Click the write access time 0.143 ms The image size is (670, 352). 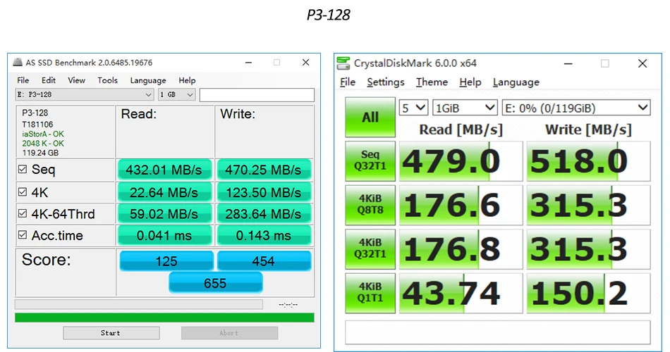(x=264, y=236)
